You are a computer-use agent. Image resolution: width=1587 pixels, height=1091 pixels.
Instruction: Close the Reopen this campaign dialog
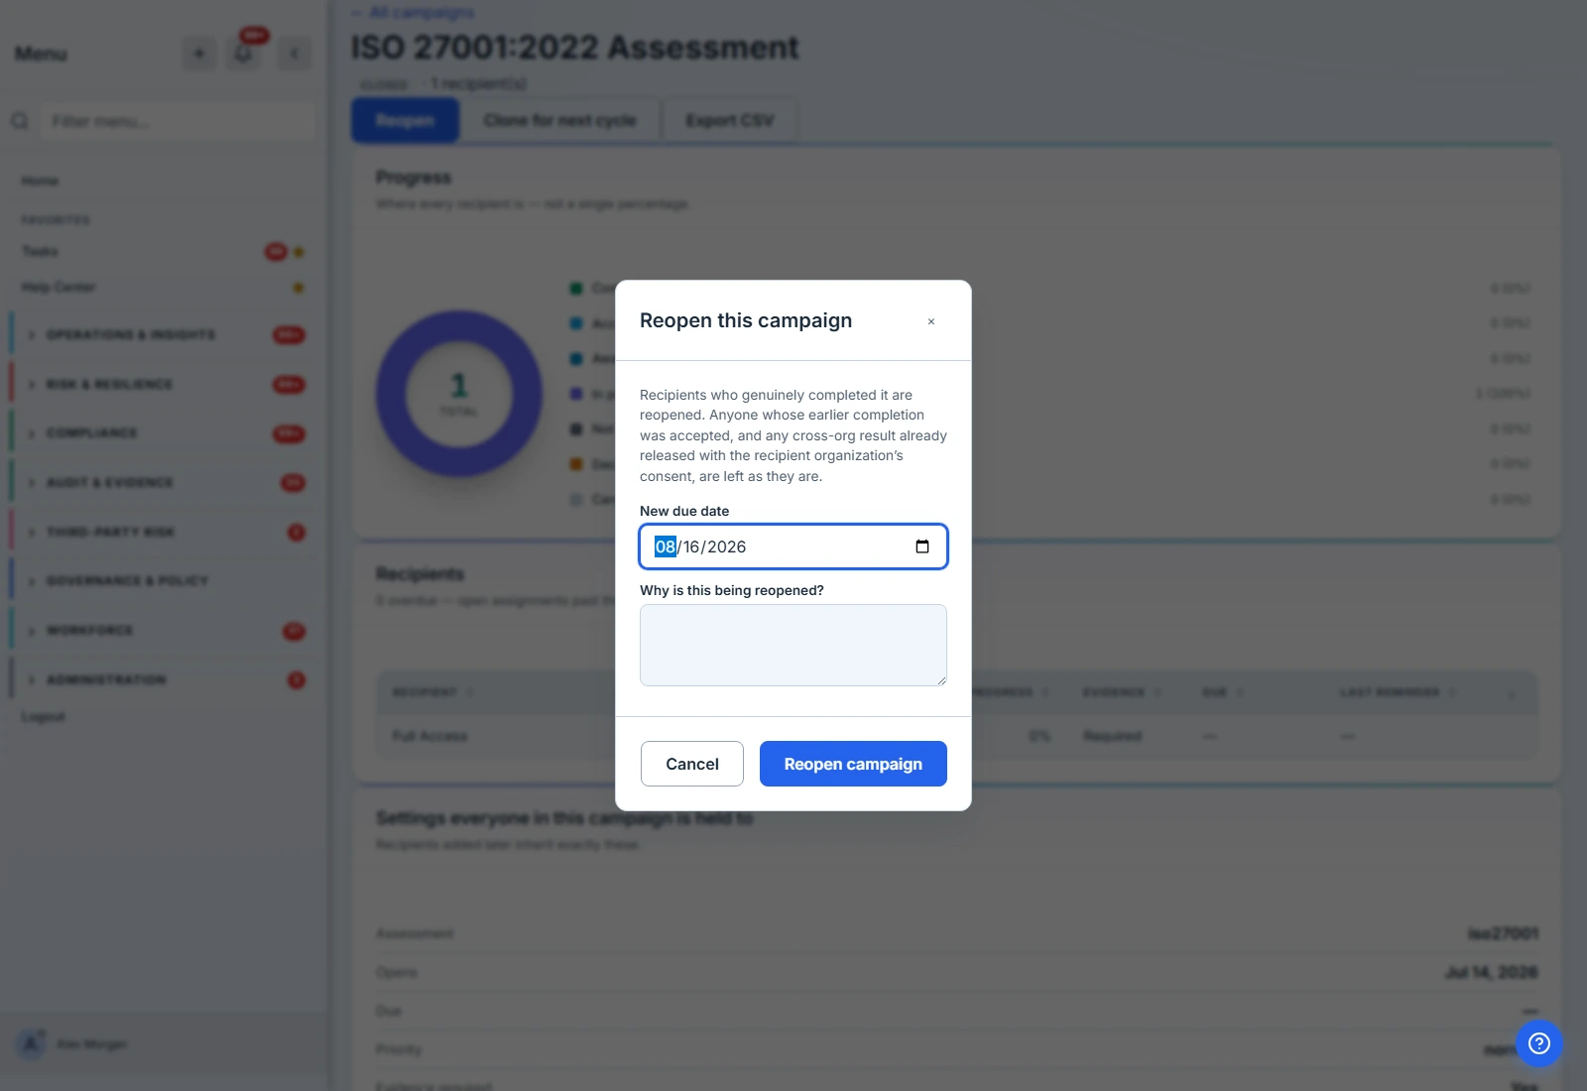(930, 321)
